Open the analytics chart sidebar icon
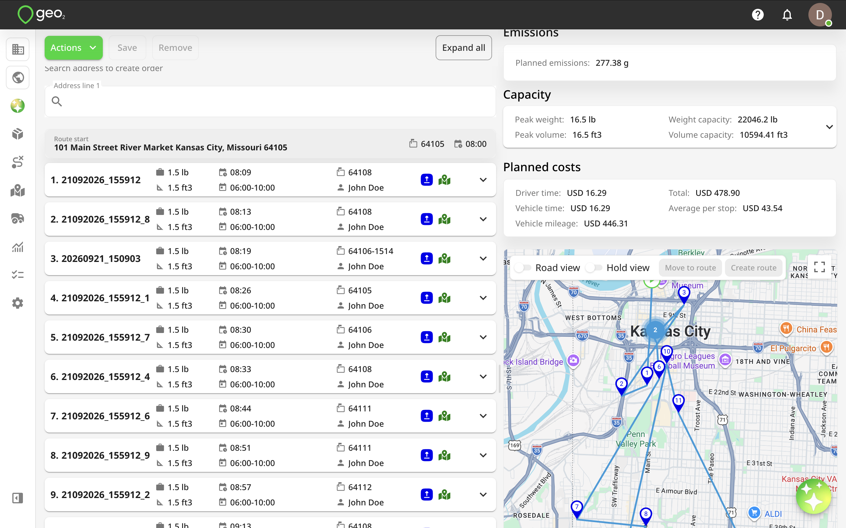Viewport: 846px width, 528px height. click(17, 247)
